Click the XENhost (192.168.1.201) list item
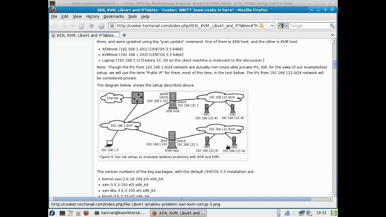 (x=143, y=49)
